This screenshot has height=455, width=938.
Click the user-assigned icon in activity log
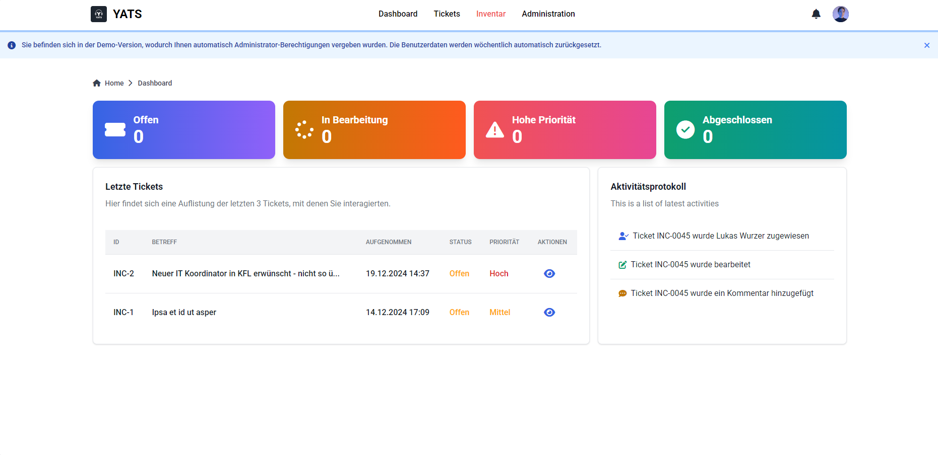(623, 236)
